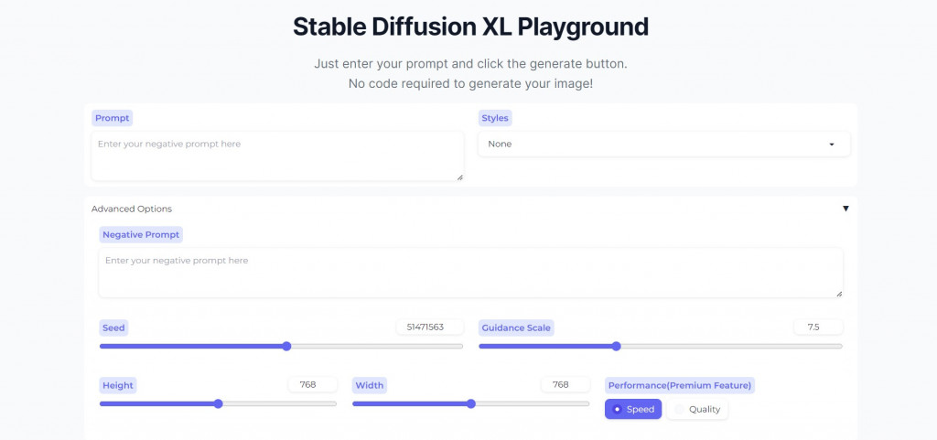
Task: Click the Advanced Options section header text
Action: tap(132, 209)
